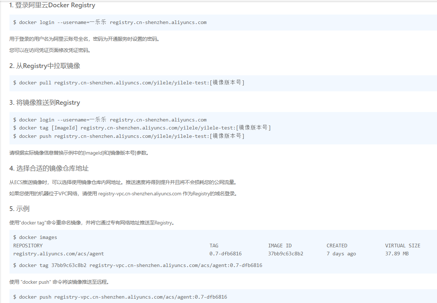Click the first docker login command in section 1
Image resolution: width=437 pixels, height=303 pixels.
[110, 22]
